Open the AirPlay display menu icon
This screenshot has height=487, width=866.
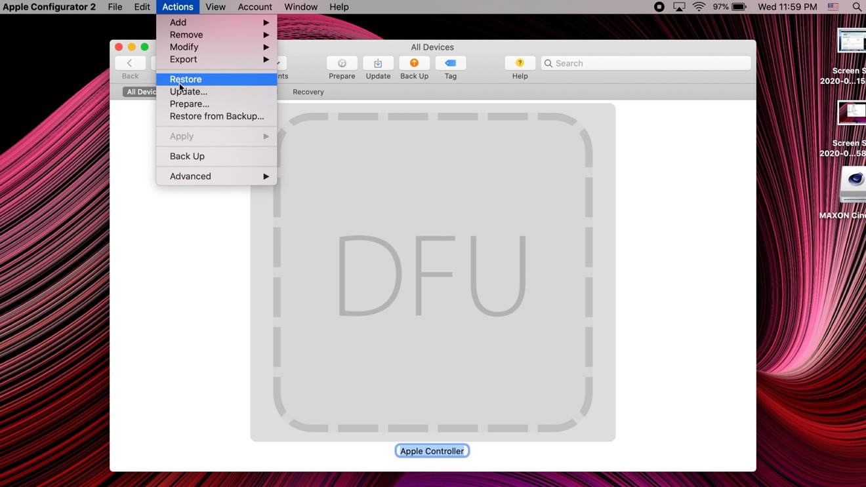coord(679,7)
